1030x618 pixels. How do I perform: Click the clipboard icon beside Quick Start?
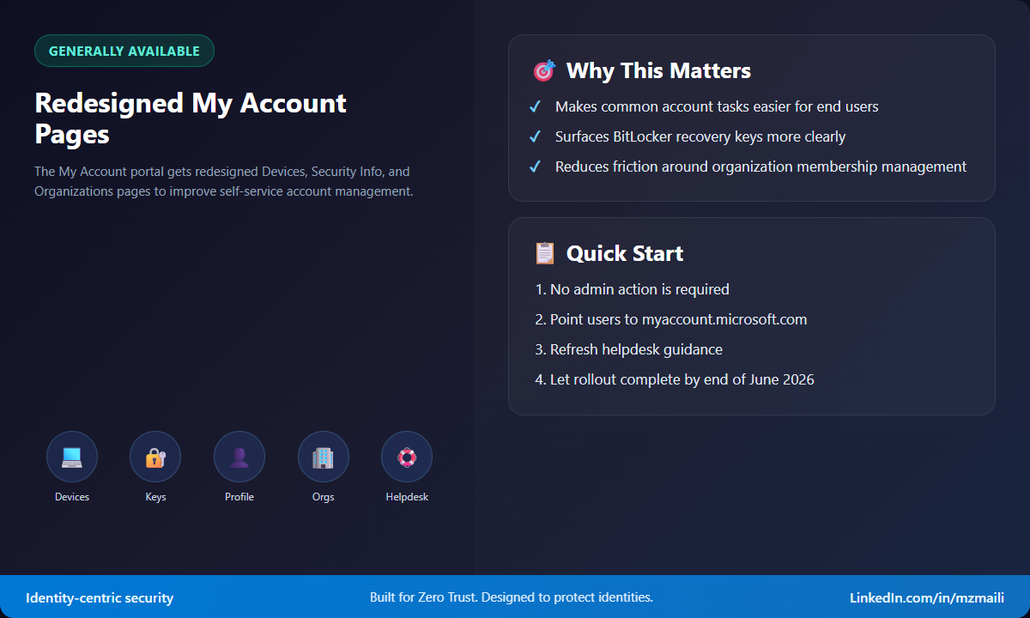tap(544, 252)
